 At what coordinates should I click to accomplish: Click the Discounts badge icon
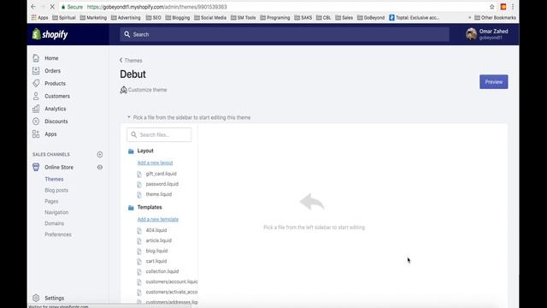tap(36, 121)
